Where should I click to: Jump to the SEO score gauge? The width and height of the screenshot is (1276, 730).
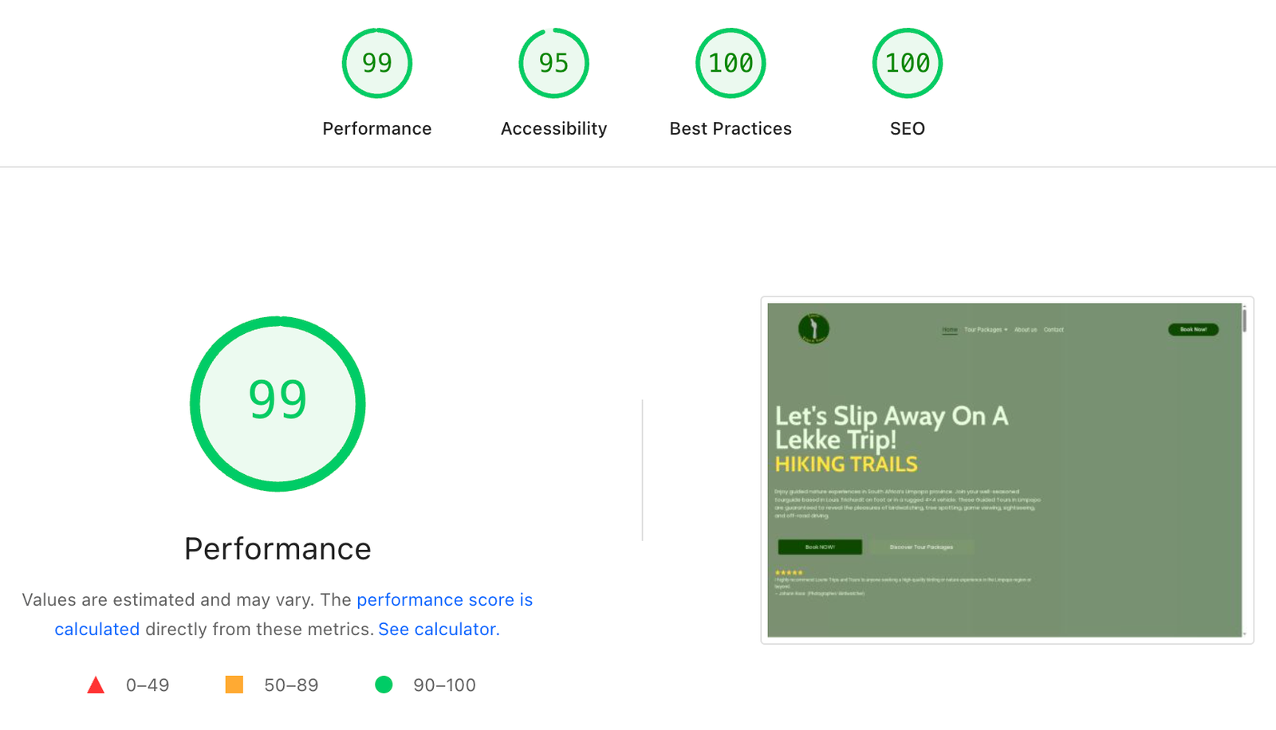tap(908, 64)
